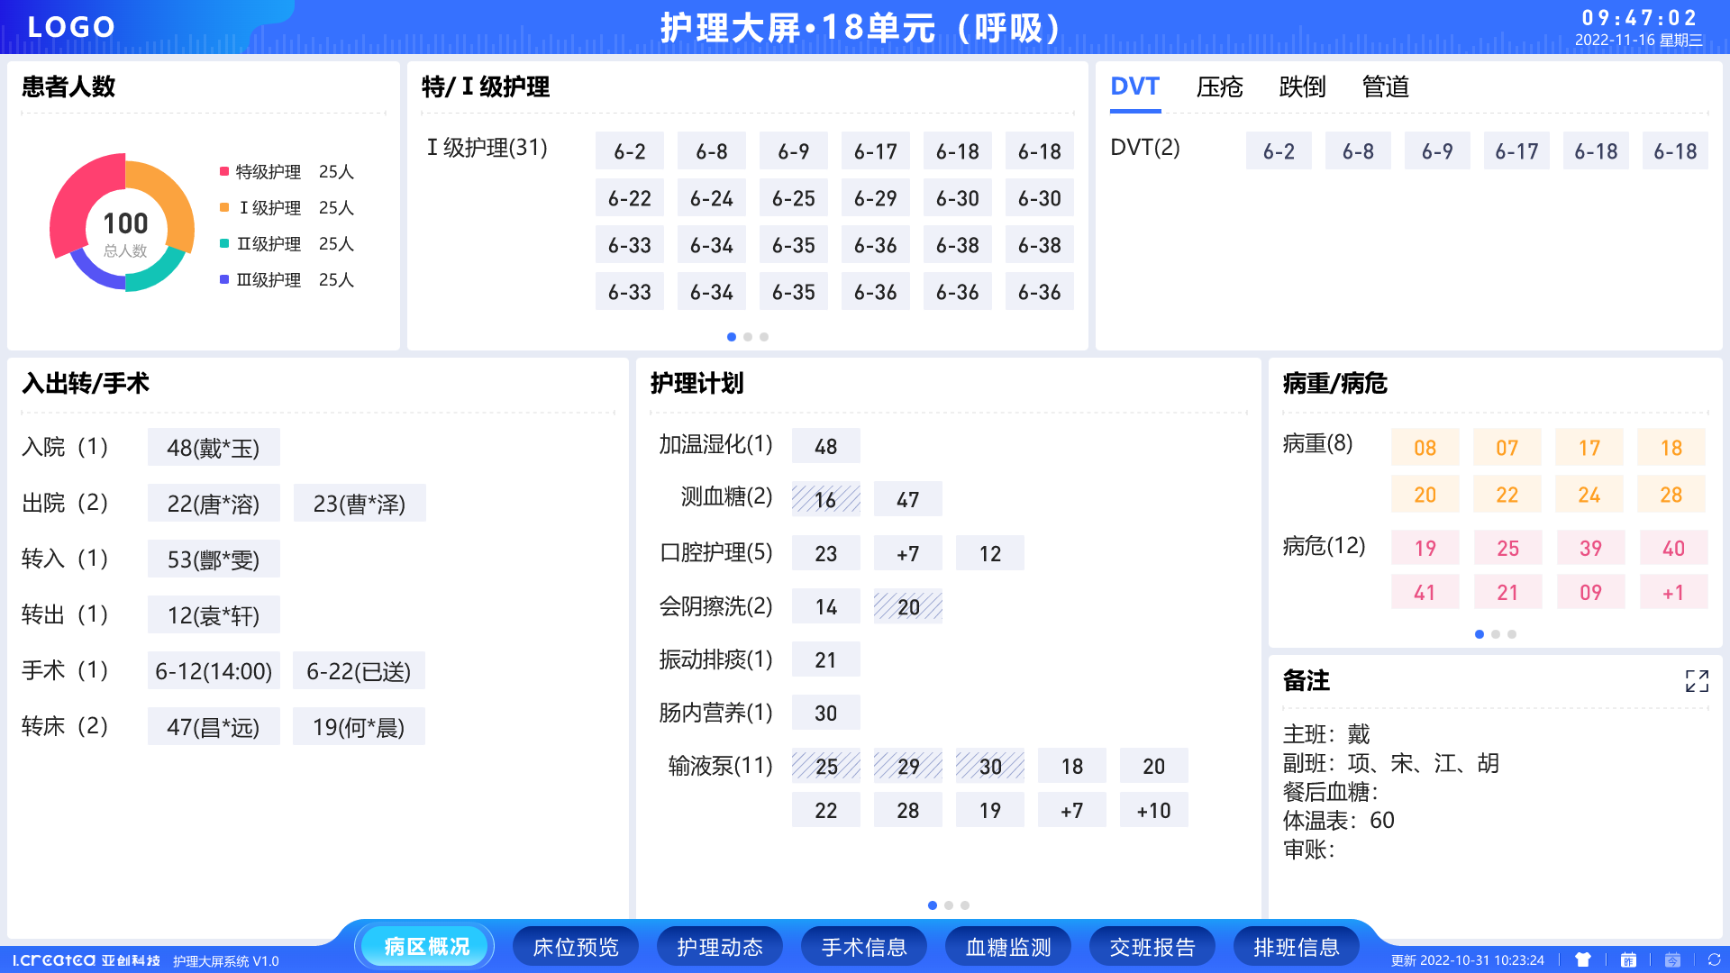Click the red 特级护理 legend swatch
1730x973 pixels.
[x=224, y=171]
